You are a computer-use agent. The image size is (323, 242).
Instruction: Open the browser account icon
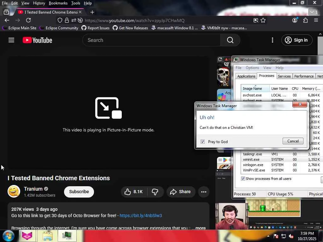tap(295, 20)
